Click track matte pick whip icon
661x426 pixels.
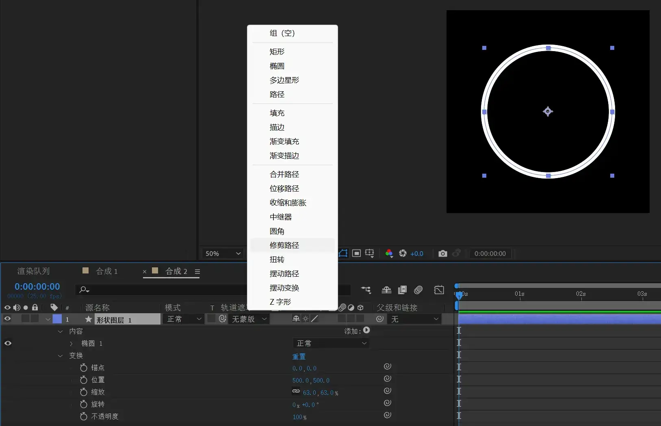(x=223, y=319)
